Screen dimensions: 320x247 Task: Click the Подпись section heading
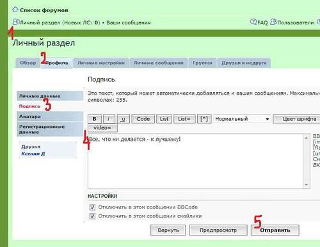(x=101, y=79)
